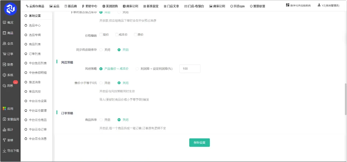
Task: Open 统计 statistics section
Action: click(8, 130)
